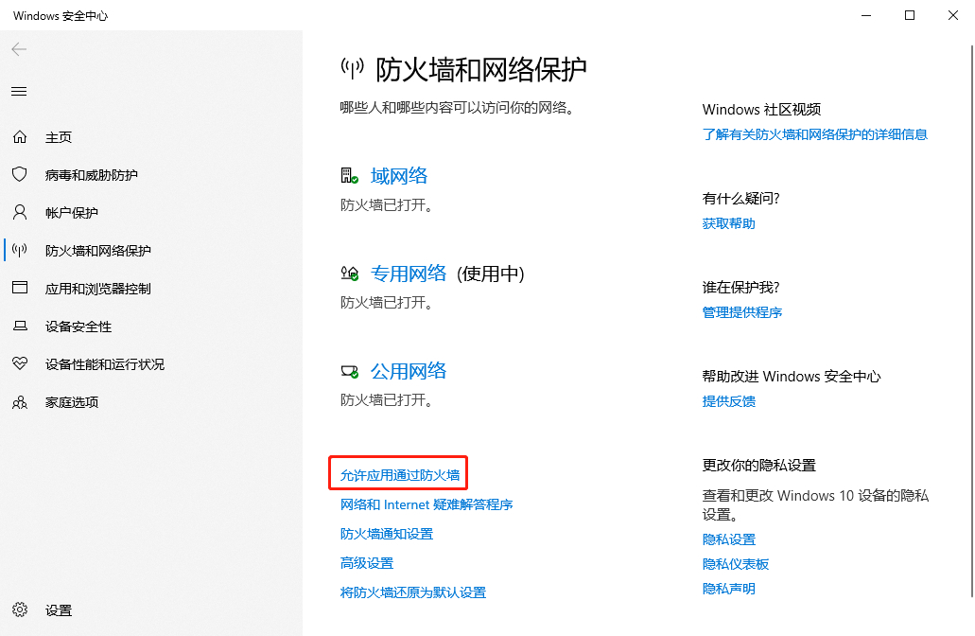Click the Windows 社区视频 heading
This screenshot has width=975, height=636.
tap(761, 110)
